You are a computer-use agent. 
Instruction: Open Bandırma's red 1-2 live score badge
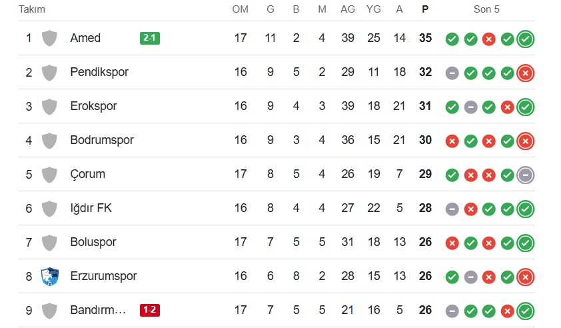click(x=150, y=310)
